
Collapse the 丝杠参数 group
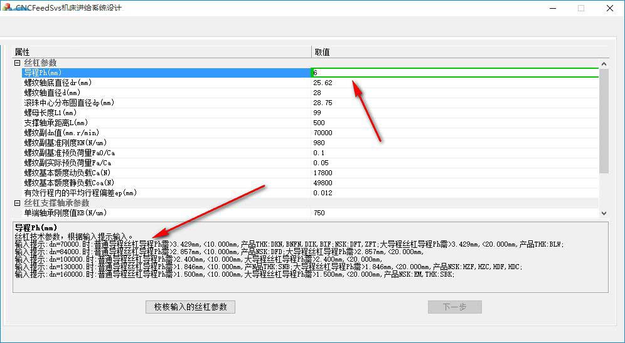pos(17,63)
